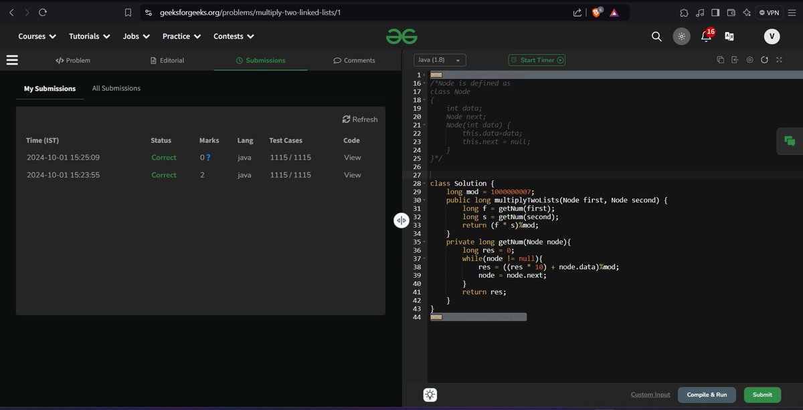Click the language translate icon
Image resolution: width=803 pixels, height=410 pixels.
pyautogui.click(x=729, y=37)
